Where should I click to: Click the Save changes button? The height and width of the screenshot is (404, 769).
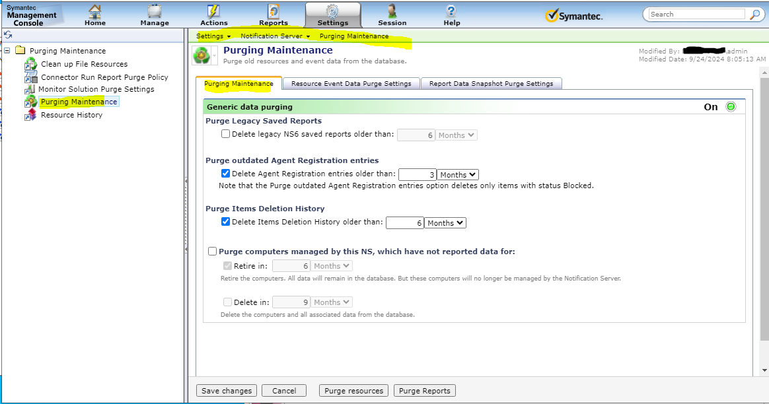click(227, 391)
